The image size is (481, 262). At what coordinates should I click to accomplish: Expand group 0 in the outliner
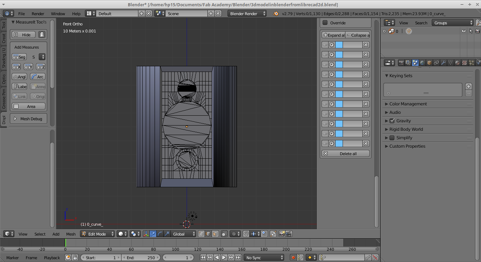click(x=384, y=31)
